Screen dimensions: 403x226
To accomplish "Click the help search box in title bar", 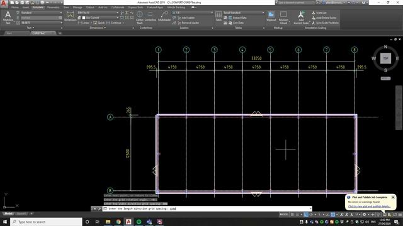I will pyautogui.click(x=296, y=3).
